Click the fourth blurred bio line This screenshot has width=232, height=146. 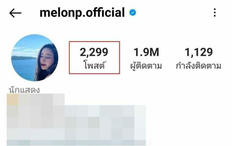76,134
